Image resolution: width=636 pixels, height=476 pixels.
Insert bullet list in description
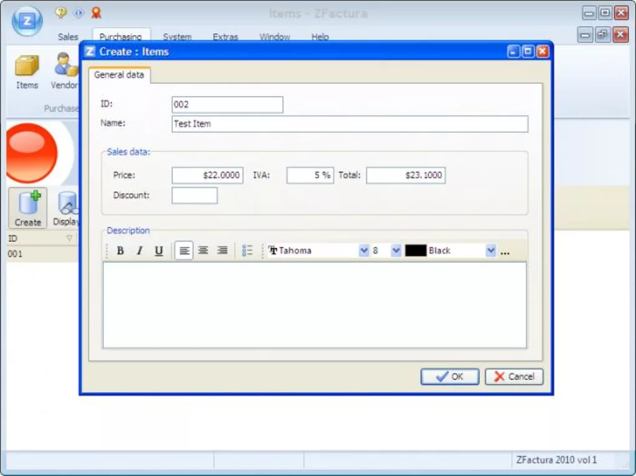pos(248,250)
